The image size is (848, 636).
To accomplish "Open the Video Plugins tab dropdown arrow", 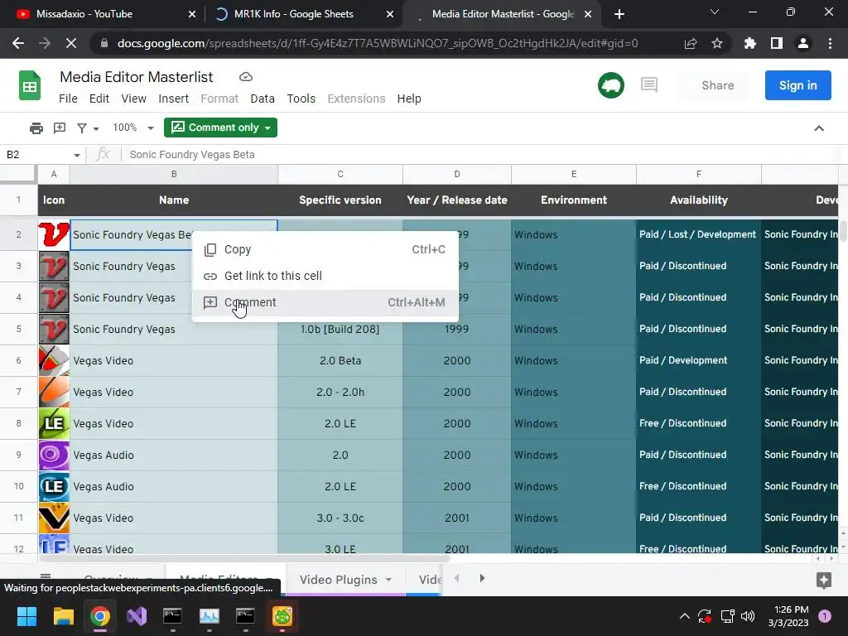I will (x=388, y=580).
